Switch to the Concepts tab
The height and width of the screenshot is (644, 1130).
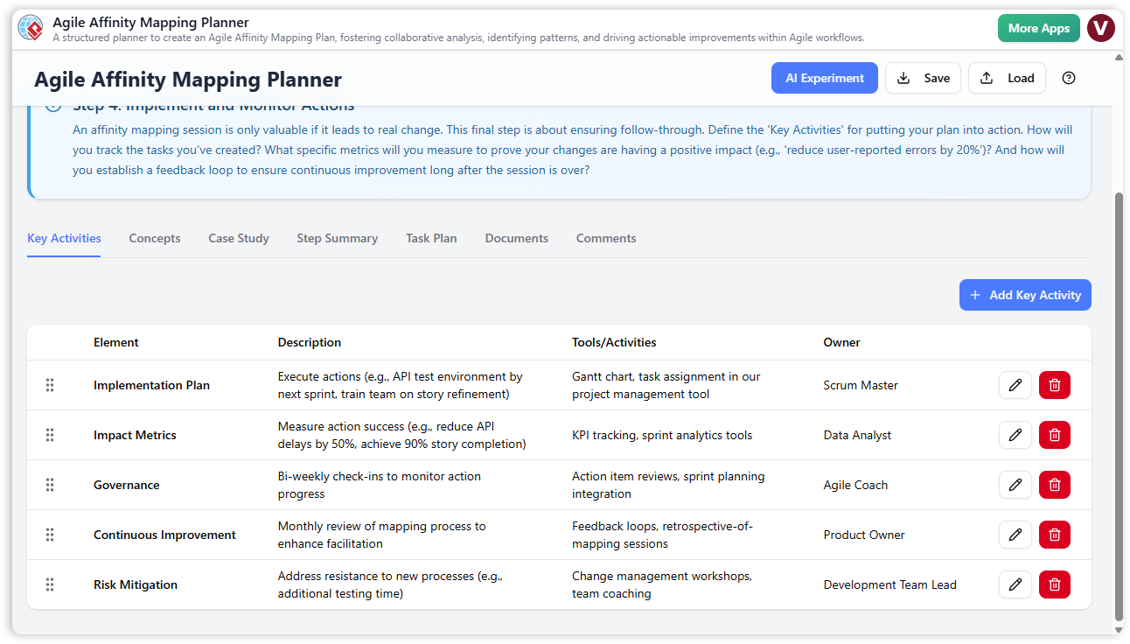[154, 238]
